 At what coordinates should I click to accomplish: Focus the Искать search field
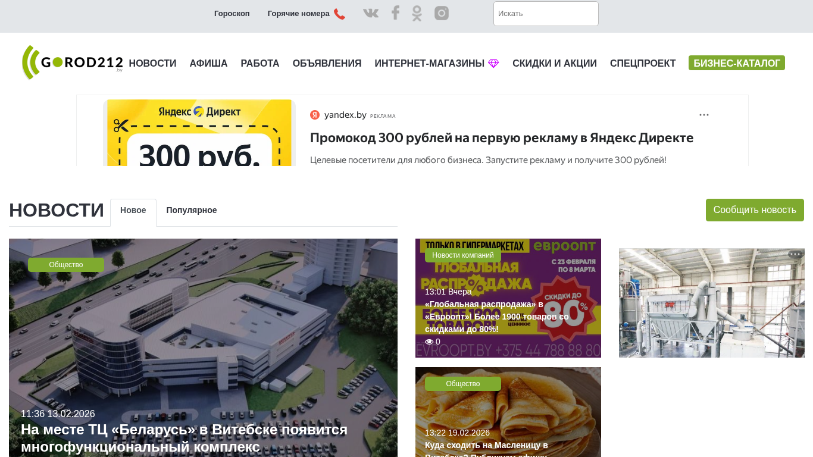point(546,14)
